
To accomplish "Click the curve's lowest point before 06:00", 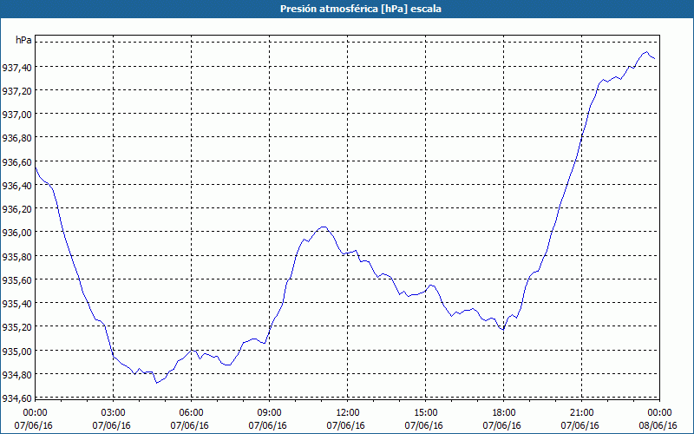I will (156, 382).
